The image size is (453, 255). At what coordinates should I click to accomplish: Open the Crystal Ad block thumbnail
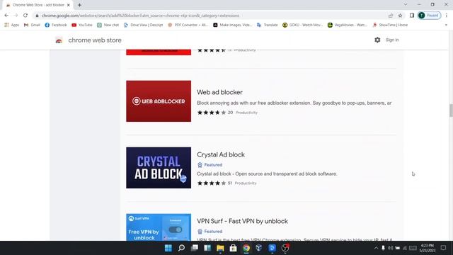pyautogui.click(x=159, y=168)
